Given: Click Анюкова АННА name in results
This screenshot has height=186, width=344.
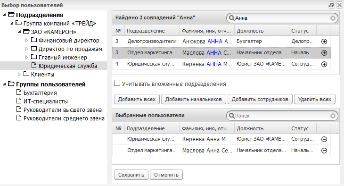Looking at the screenshot, I should click(207, 42).
